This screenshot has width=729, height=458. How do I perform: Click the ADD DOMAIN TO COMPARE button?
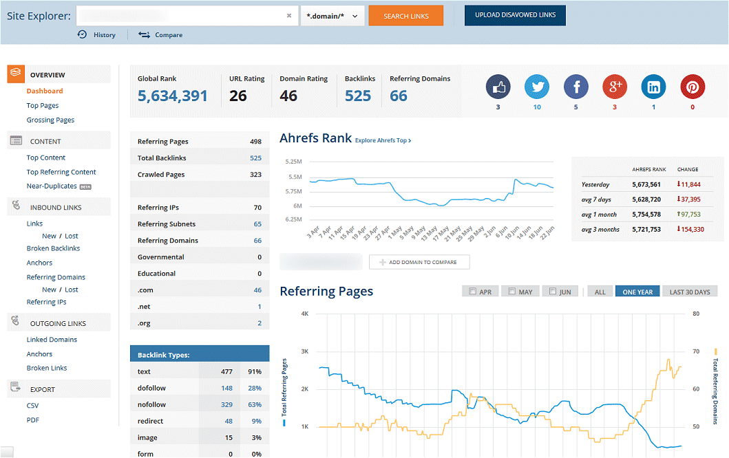click(x=419, y=262)
